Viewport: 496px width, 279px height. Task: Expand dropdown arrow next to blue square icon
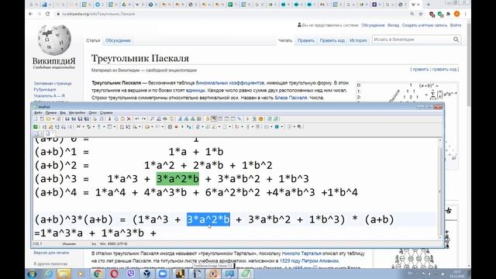tap(282, 127)
